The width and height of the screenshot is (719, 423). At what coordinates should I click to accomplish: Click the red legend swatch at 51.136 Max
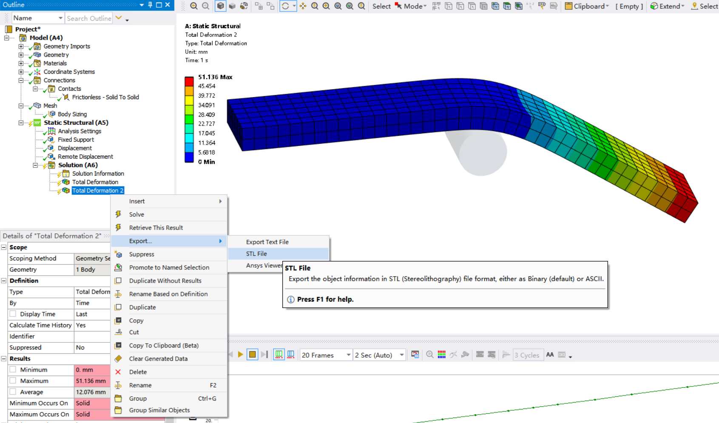pyautogui.click(x=189, y=81)
